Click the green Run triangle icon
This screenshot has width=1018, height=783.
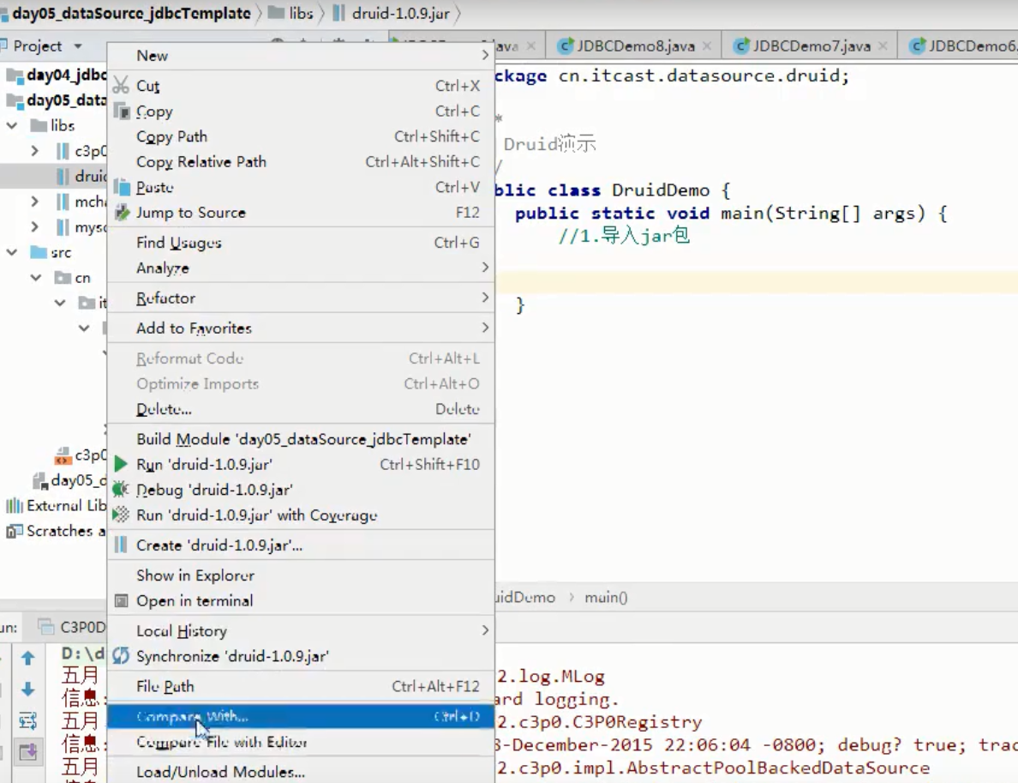click(121, 464)
